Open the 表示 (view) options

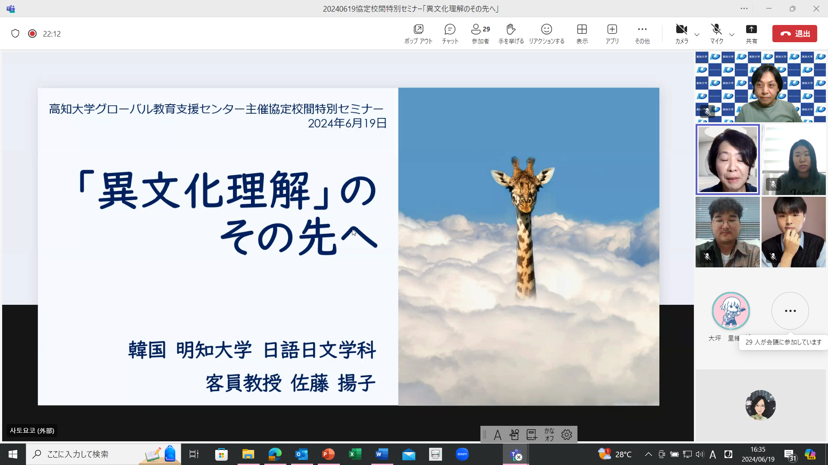pos(582,34)
